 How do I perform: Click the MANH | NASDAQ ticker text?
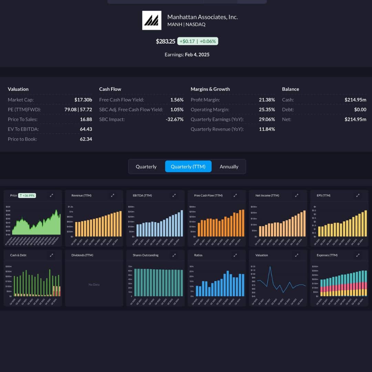[x=186, y=24]
